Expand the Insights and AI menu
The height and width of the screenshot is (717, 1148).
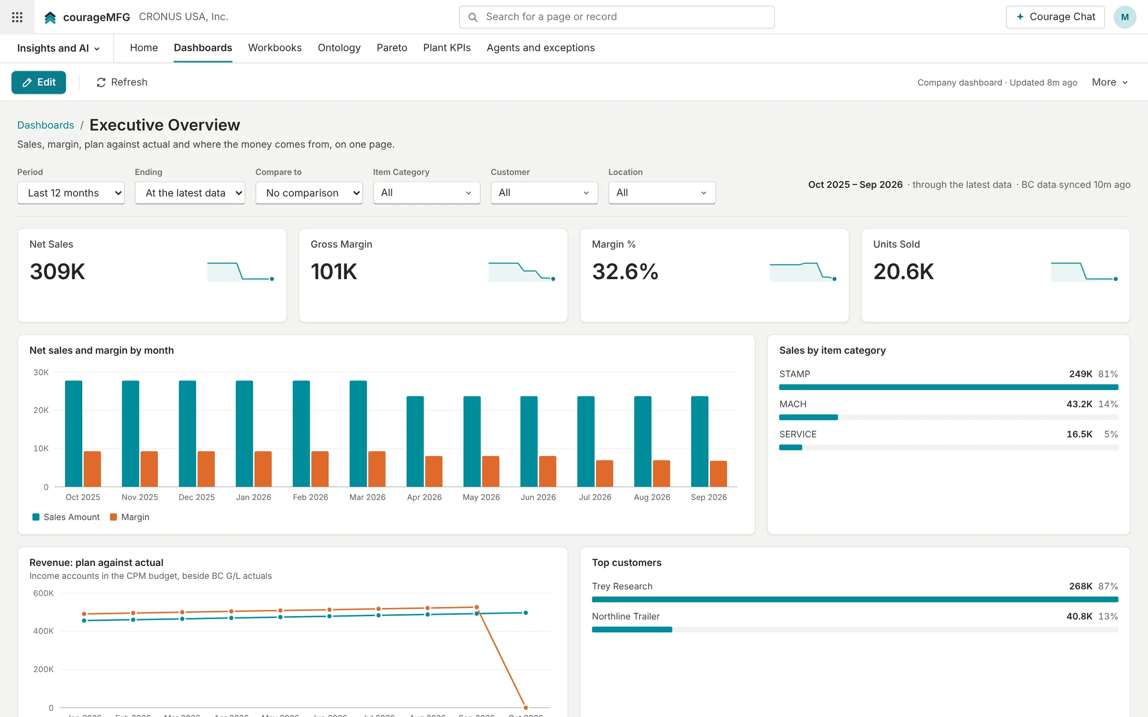point(58,48)
